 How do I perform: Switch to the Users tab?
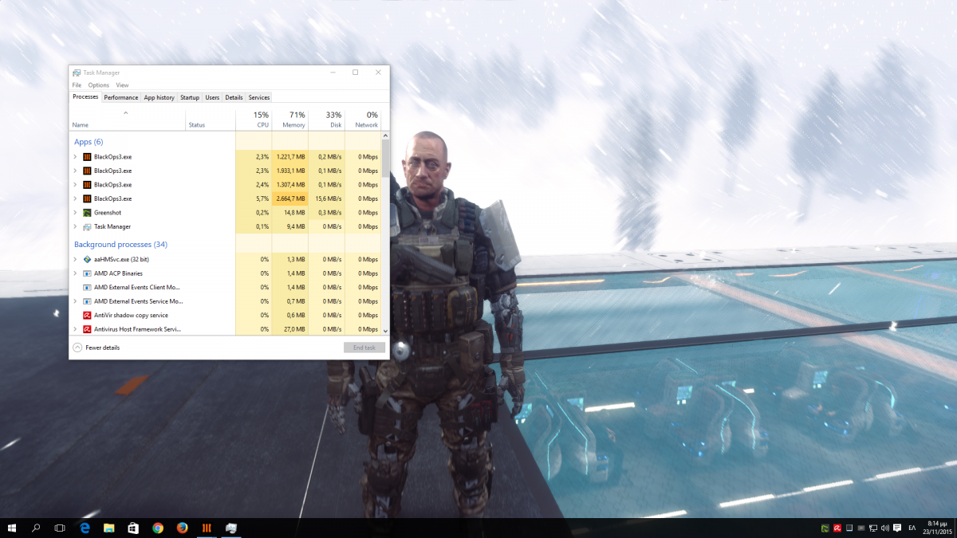[212, 97]
